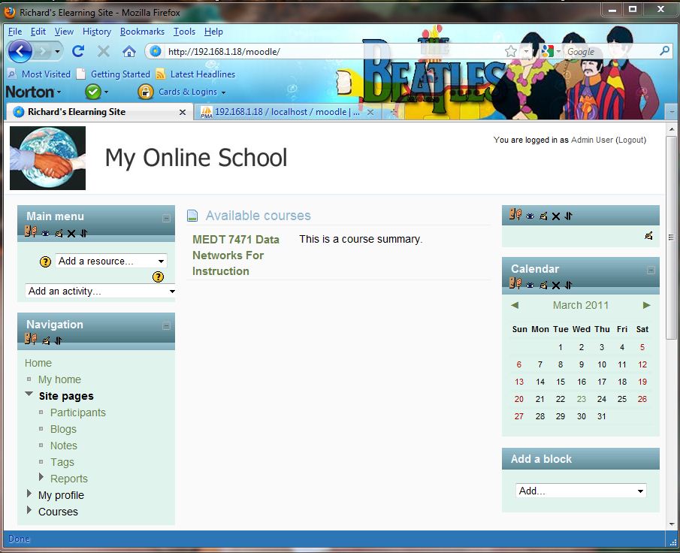Go to next month in calendar
The image size is (680, 553).
[646, 305]
